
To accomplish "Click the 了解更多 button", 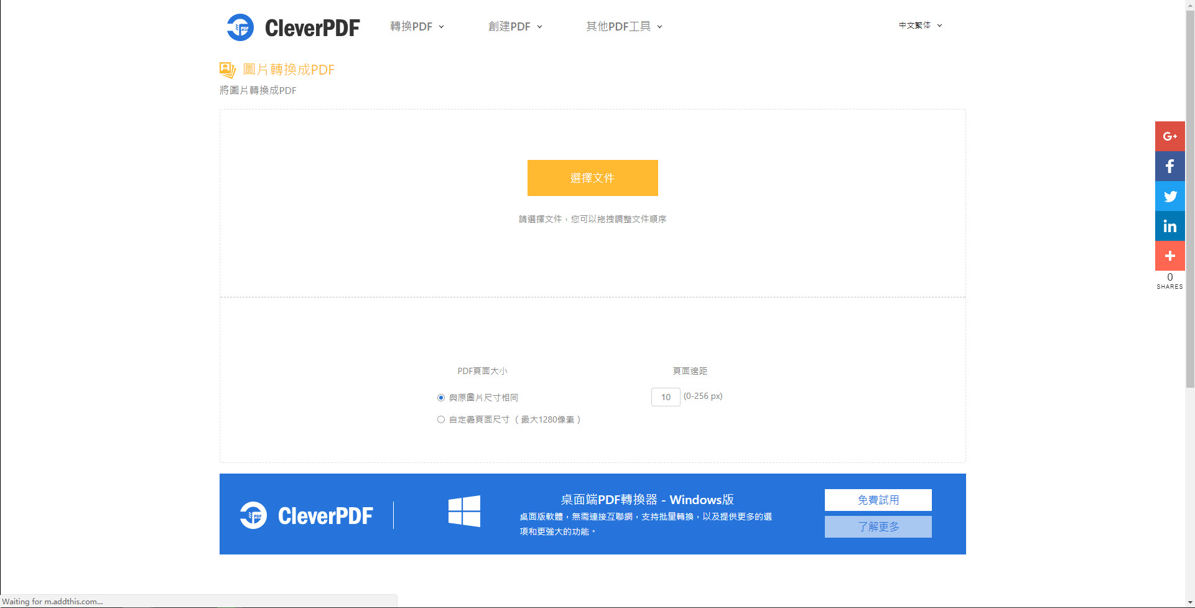I will click(878, 526).
